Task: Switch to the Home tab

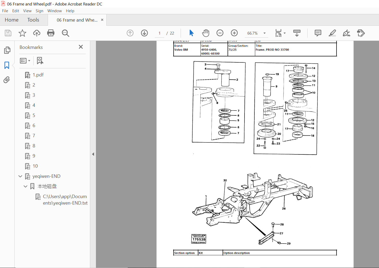Action: (11, 20)
